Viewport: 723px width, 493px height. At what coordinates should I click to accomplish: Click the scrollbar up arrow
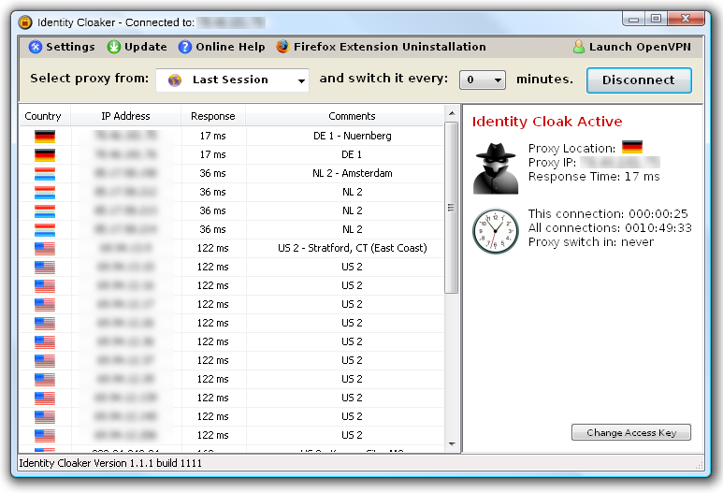coord(452,113)
